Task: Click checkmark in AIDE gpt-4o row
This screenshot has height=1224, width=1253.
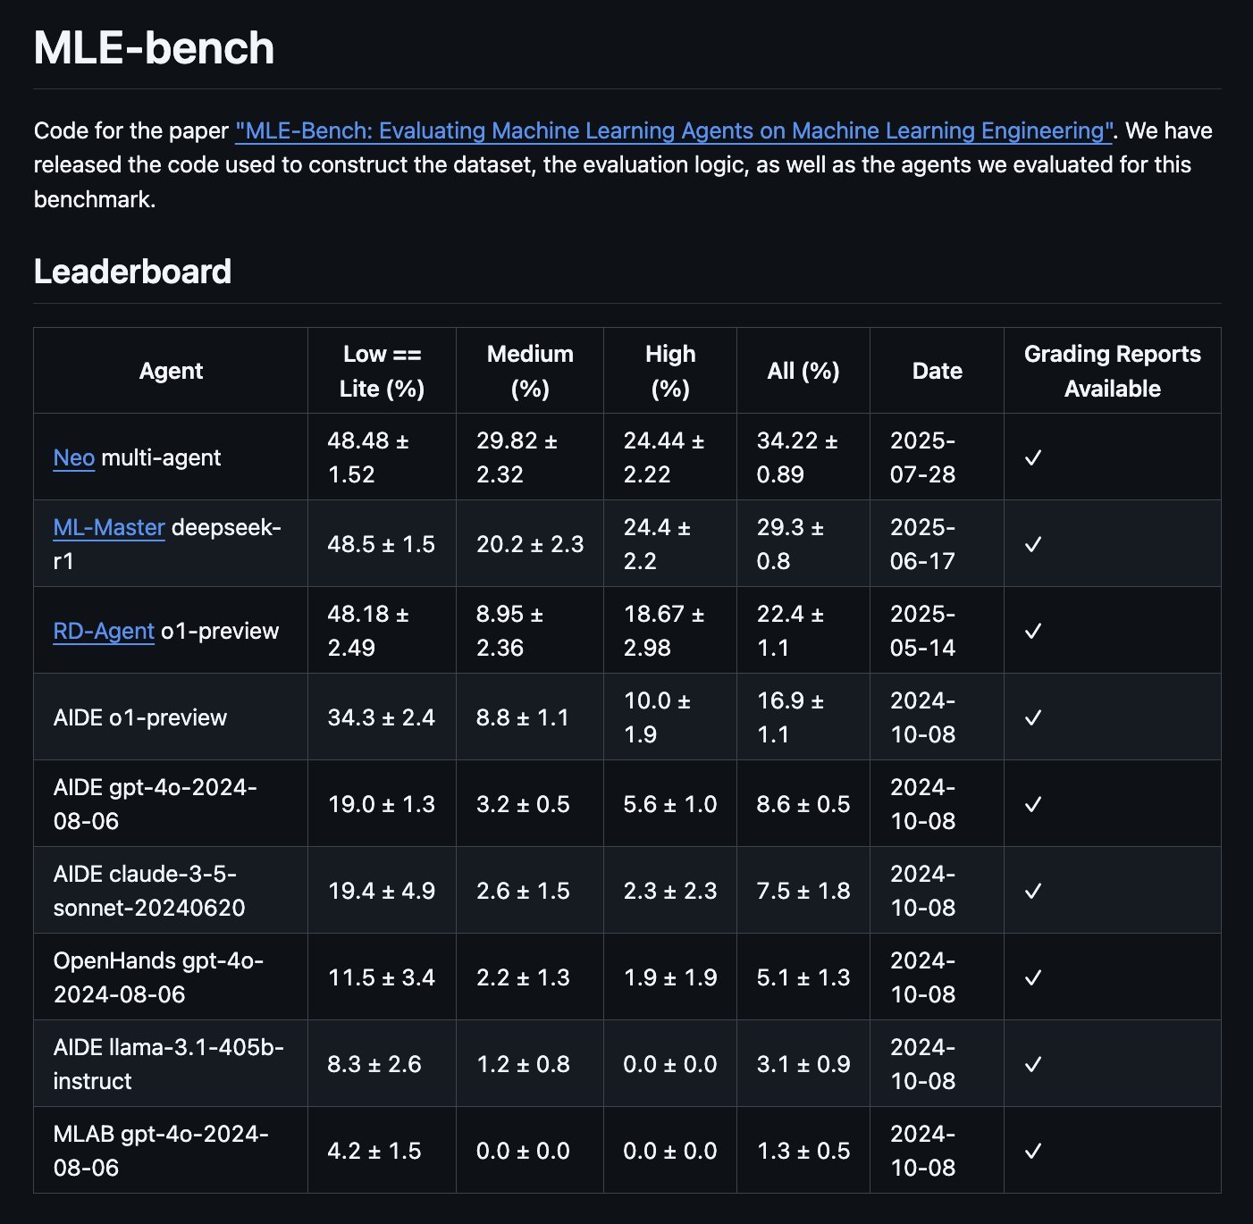Action: click(1033, 804)
